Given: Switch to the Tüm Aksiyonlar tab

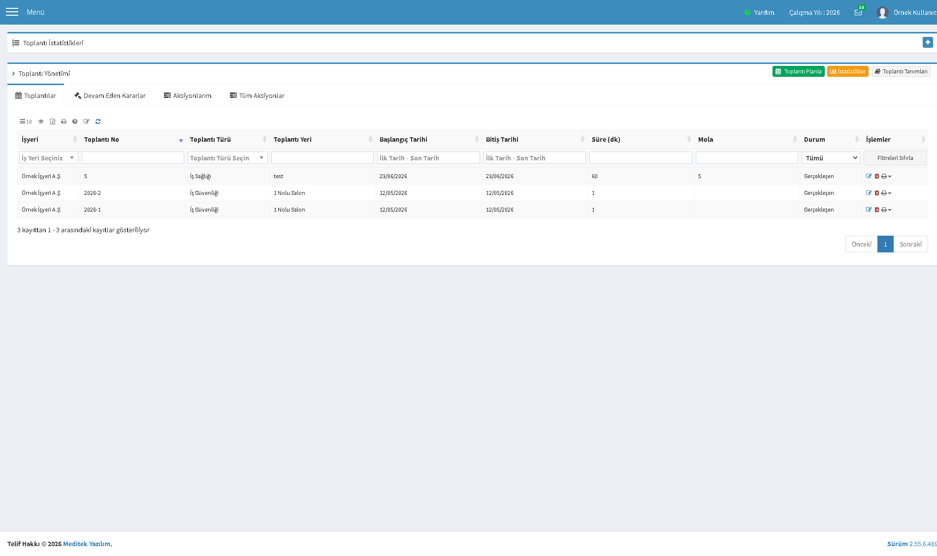Looking at the screenshot, I should click(x=257, y=95).
